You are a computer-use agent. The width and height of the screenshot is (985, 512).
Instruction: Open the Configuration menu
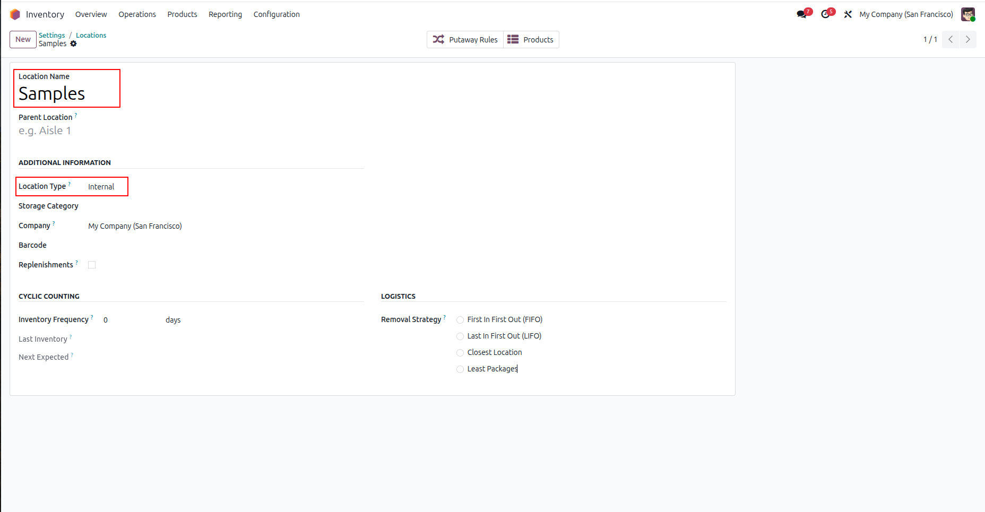click(x=277, y=14)
